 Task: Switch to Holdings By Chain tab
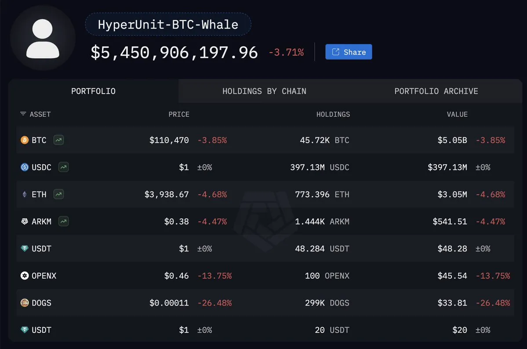tap(264, 91)
